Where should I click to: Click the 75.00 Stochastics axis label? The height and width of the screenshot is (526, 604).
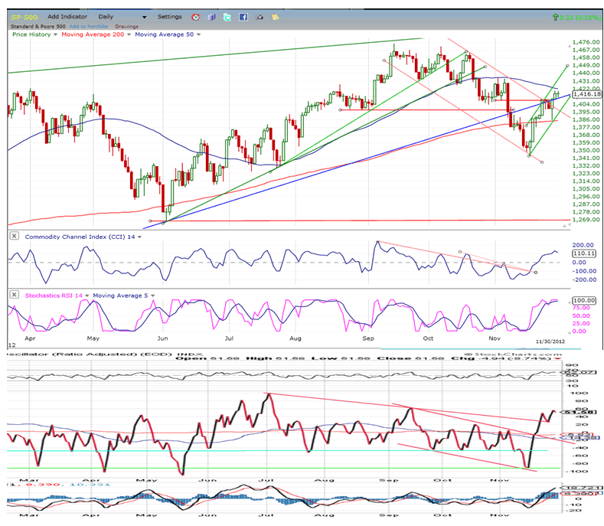coord(581,308)
